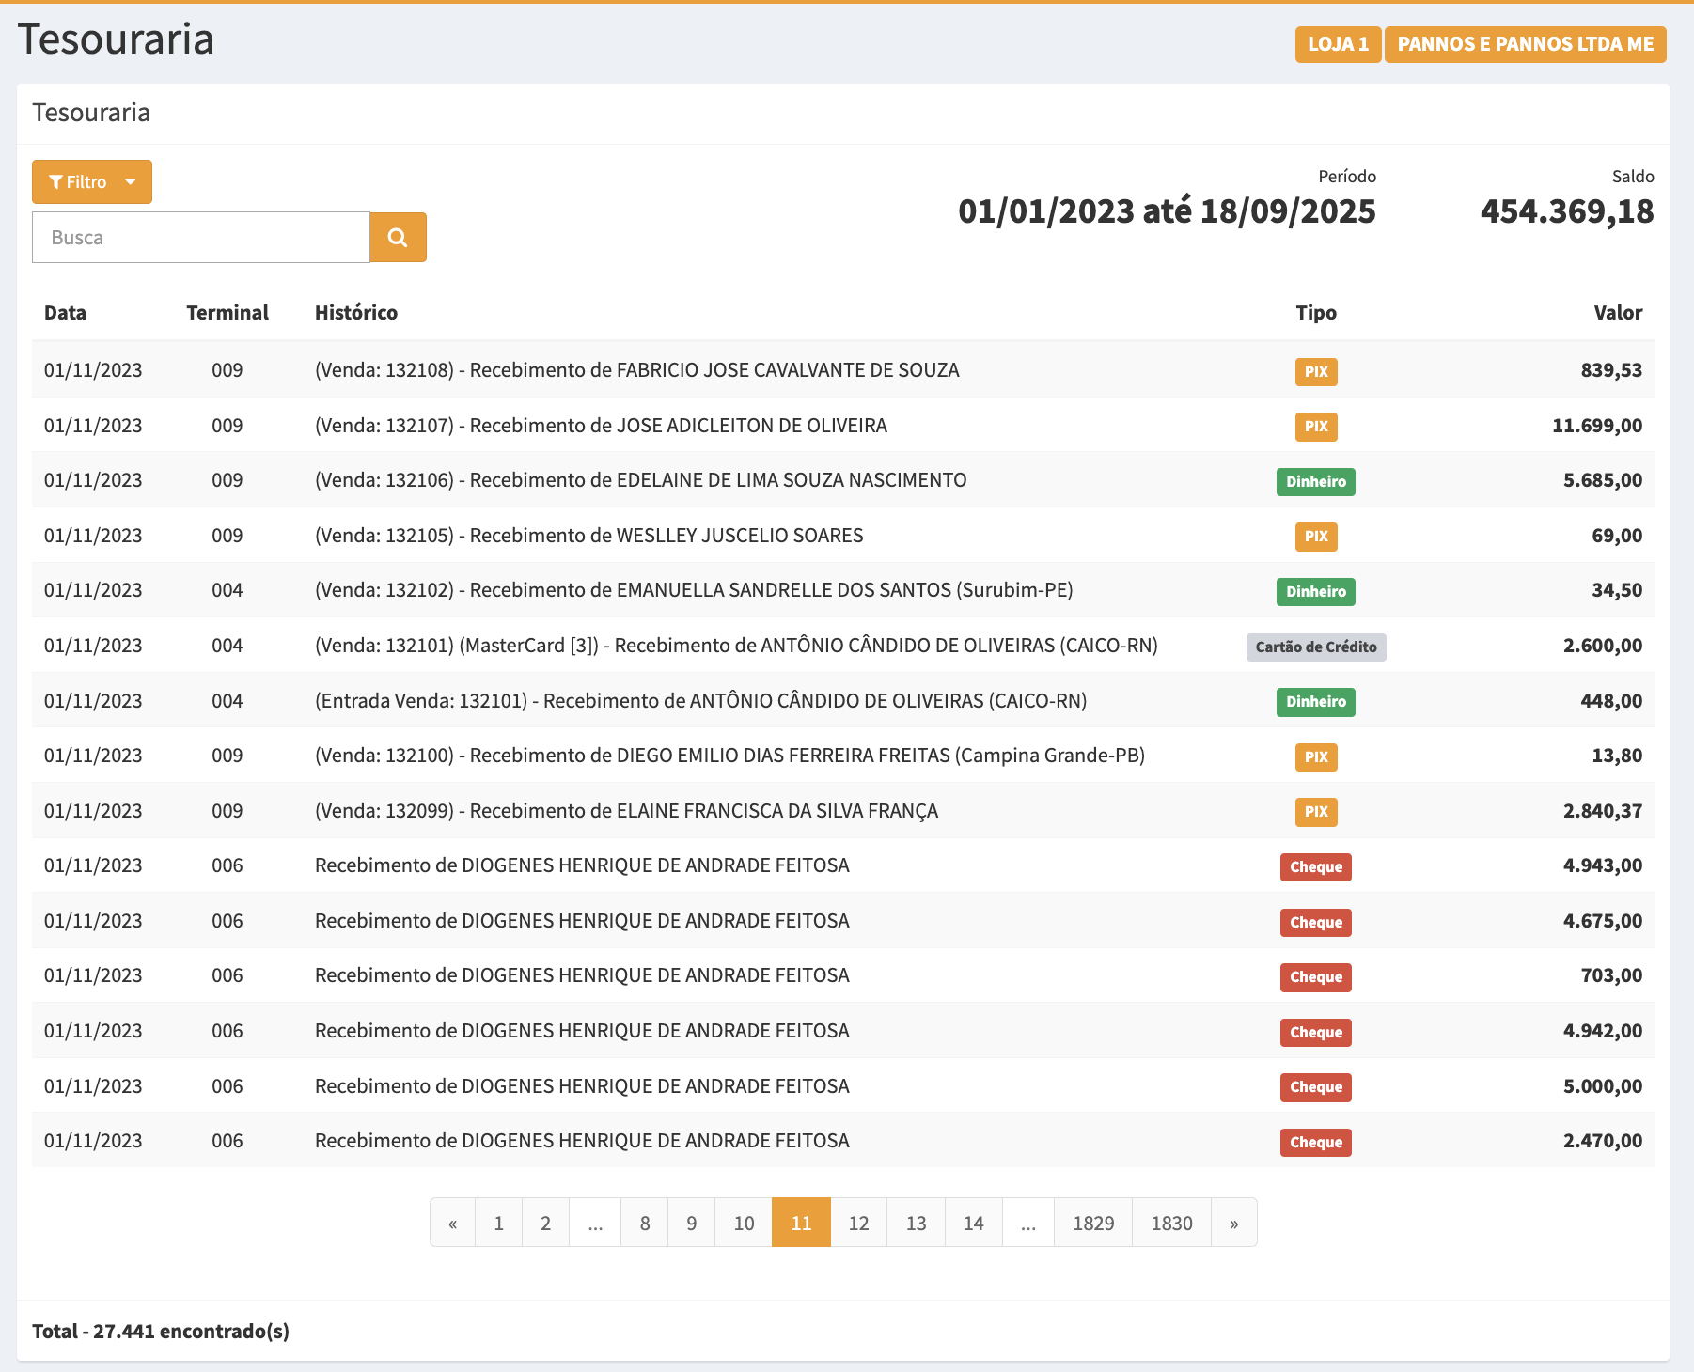Viewport: 1694px width, 1372px height.
Task: Open the Filtro dropdown menu
Action: point(92,182)
